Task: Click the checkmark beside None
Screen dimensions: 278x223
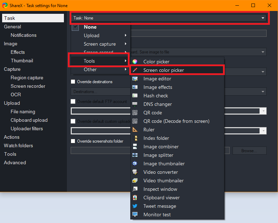Action: [x=75, y=27]
